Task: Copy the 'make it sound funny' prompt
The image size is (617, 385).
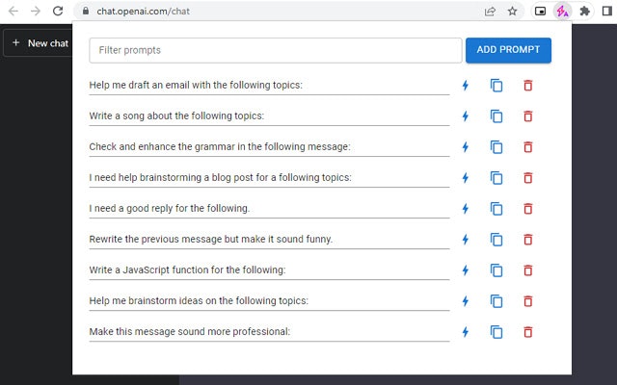Action: pos(496,240)
